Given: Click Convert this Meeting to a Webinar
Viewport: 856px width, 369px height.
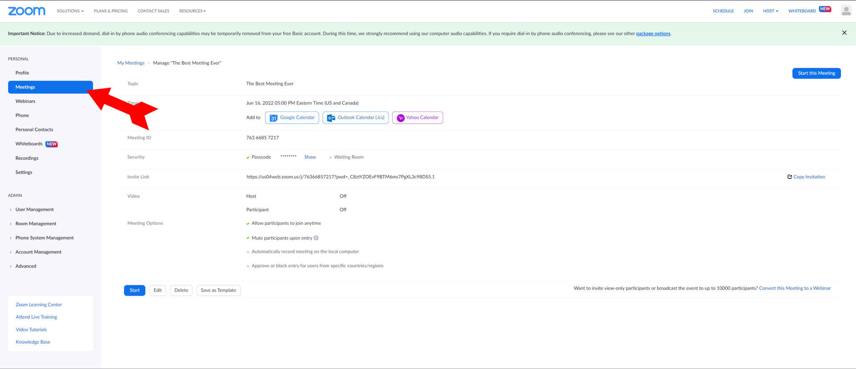Looking at the screenshot, I should point(795,288).
